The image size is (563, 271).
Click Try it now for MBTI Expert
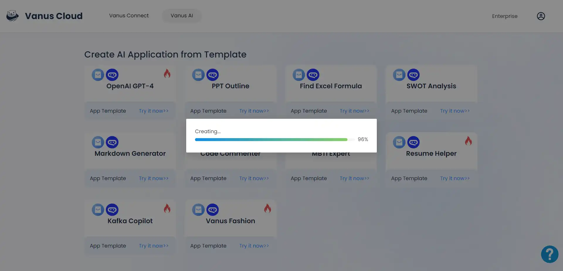coord(355,178)
